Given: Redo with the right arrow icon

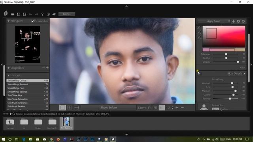Looking at the screenshot, I should pos(36,14).
